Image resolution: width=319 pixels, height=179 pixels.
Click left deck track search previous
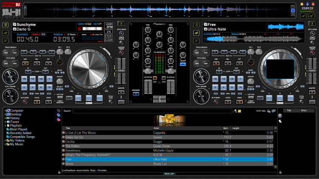6,53
